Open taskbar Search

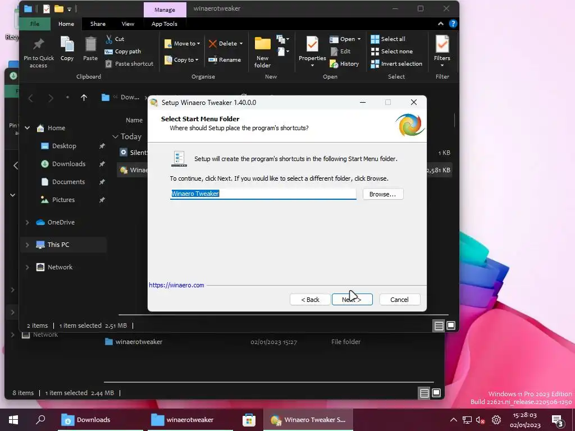[40, 420]
